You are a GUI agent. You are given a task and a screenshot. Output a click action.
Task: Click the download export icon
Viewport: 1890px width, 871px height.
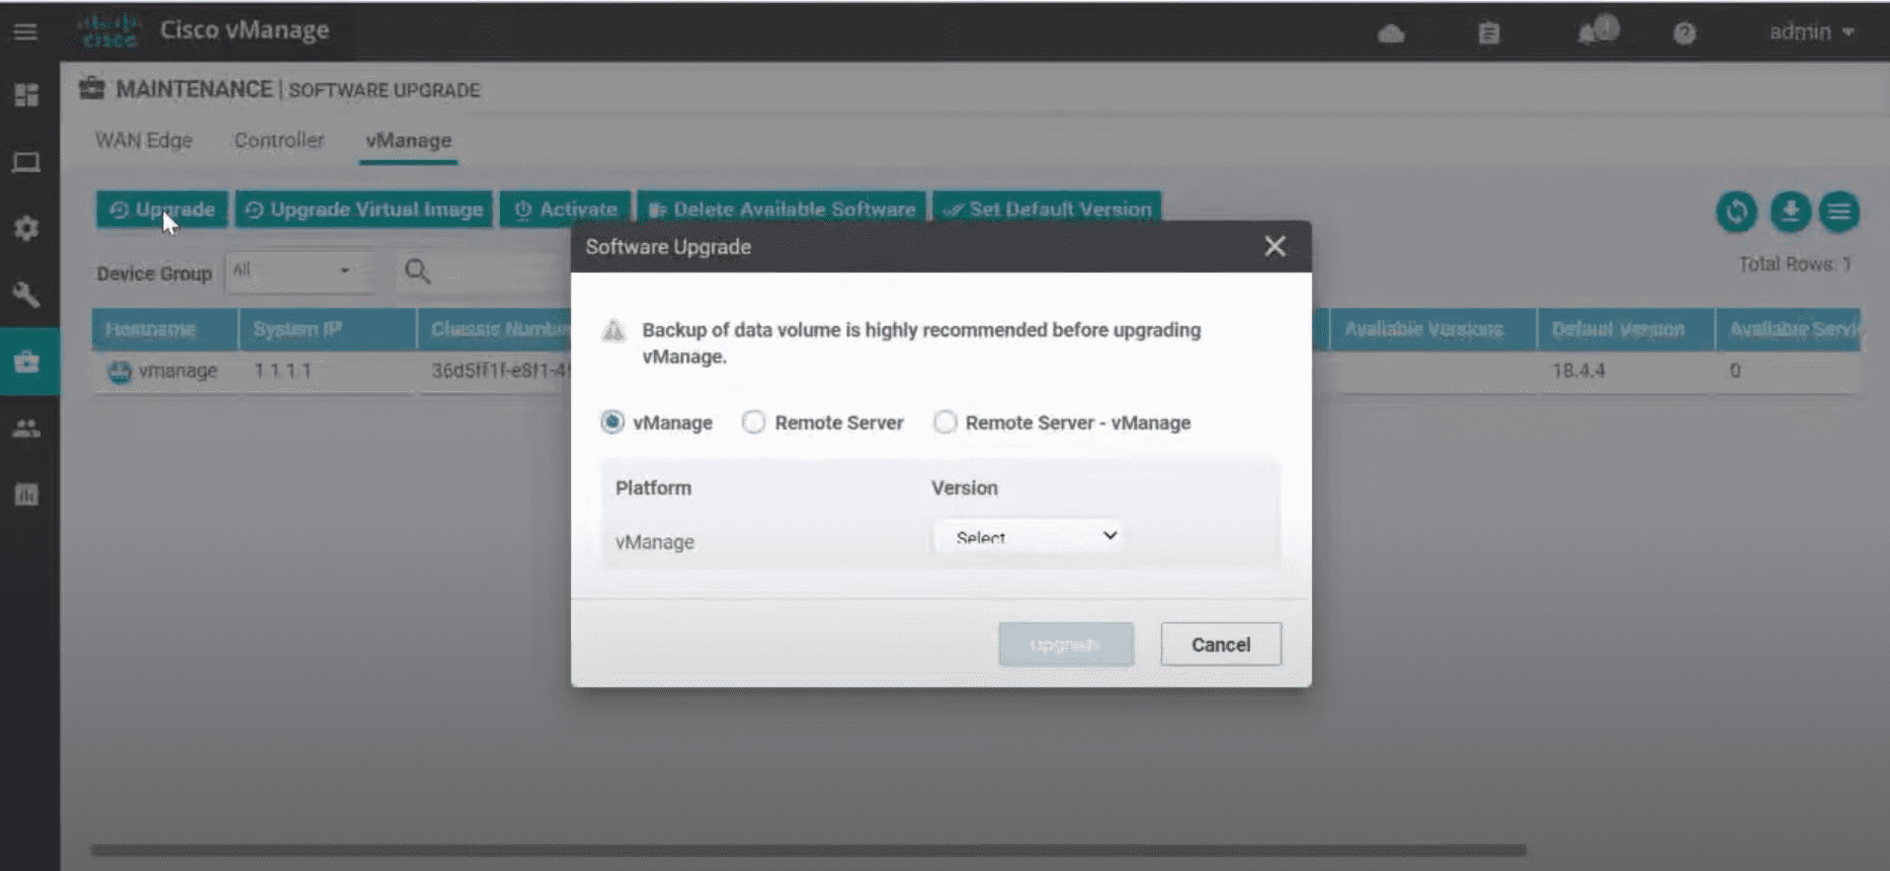tap(1789, 211)
